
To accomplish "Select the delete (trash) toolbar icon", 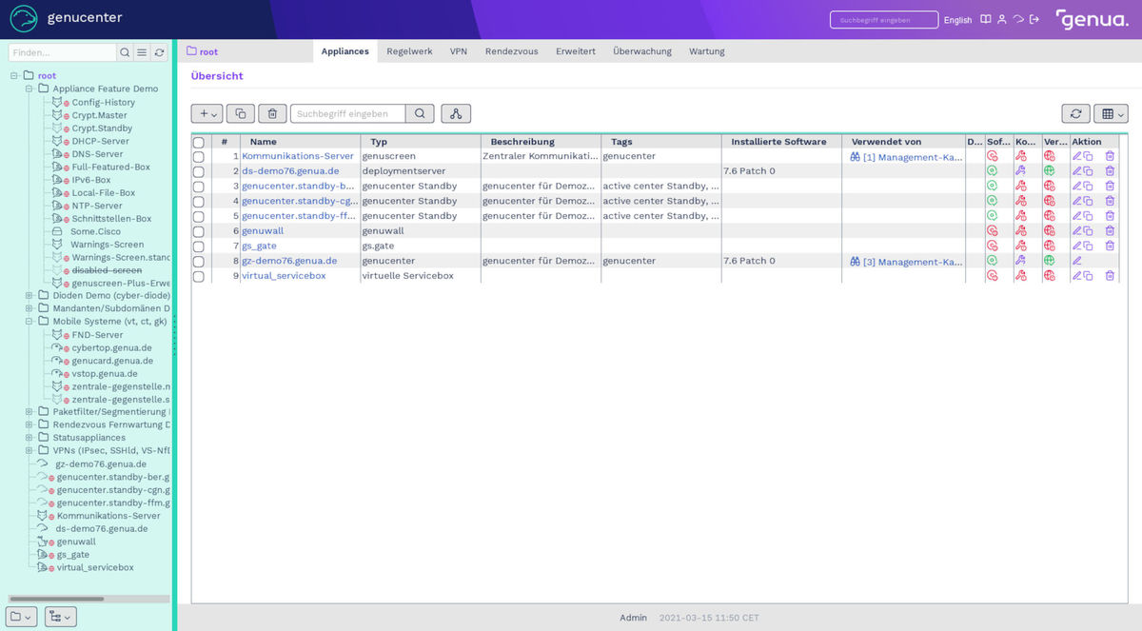I will [x=272, y=112].
